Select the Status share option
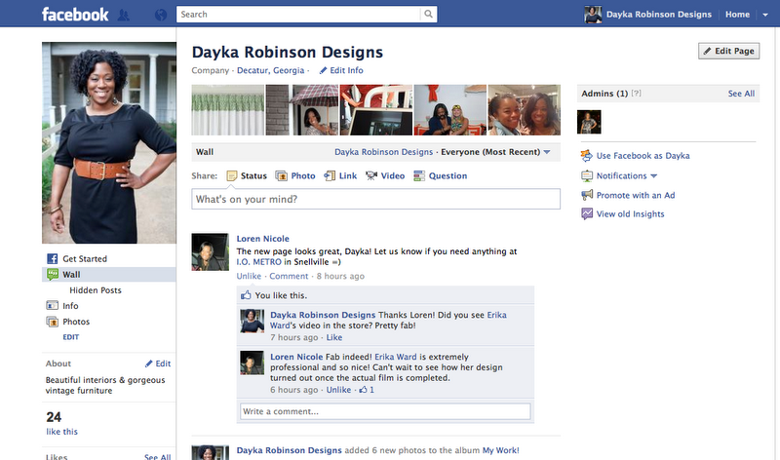This screenshot has width=780, height=460. pyautogui.click(x=247, y=176)
